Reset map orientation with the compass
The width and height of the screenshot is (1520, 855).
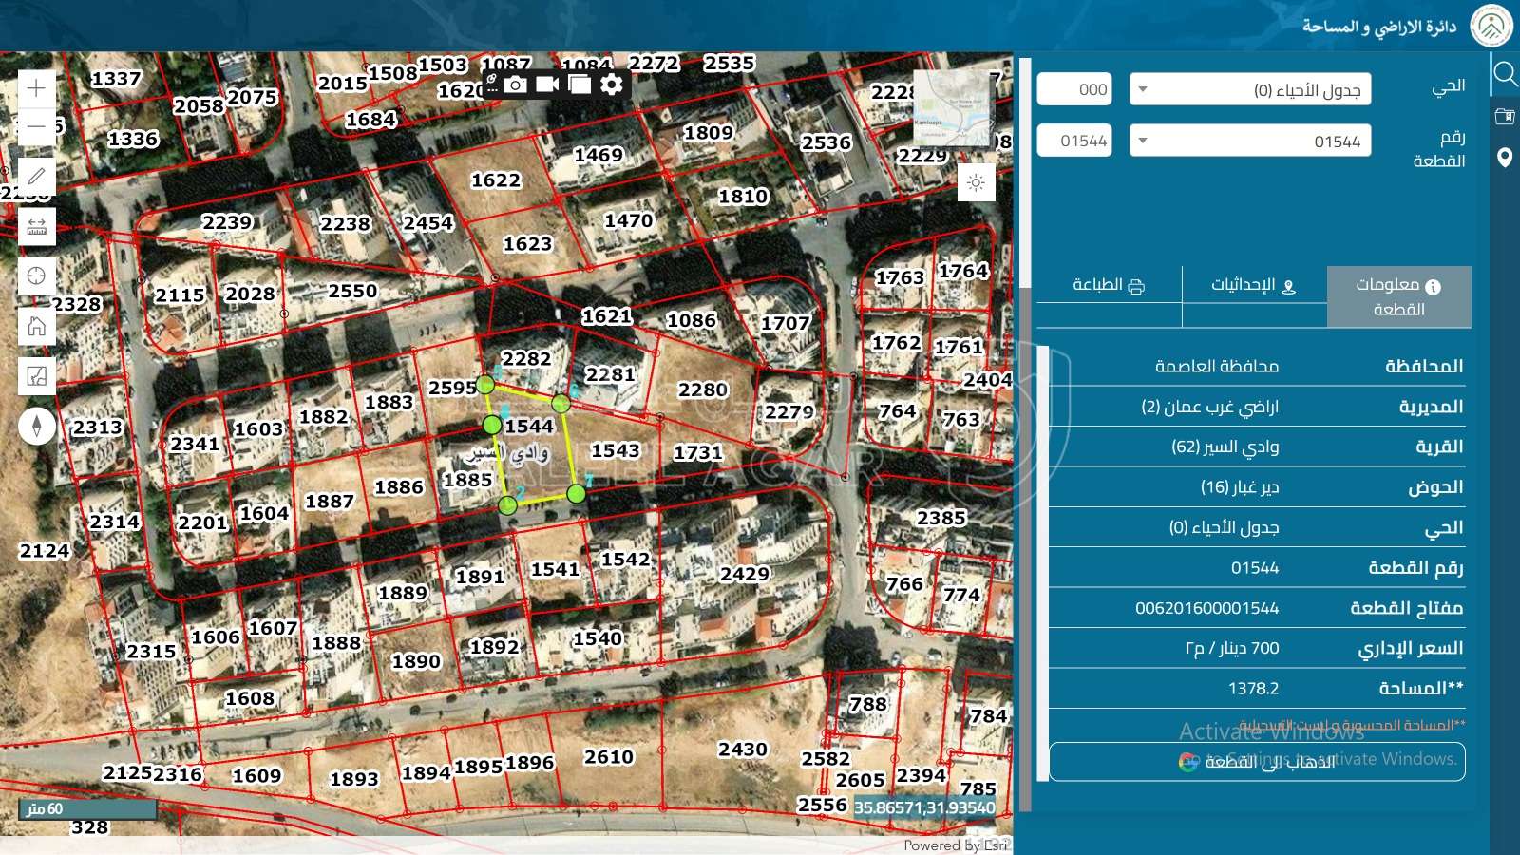(36, 426)
